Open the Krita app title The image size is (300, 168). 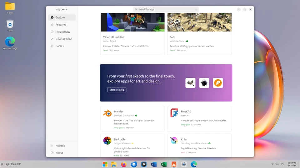point(184,139)
